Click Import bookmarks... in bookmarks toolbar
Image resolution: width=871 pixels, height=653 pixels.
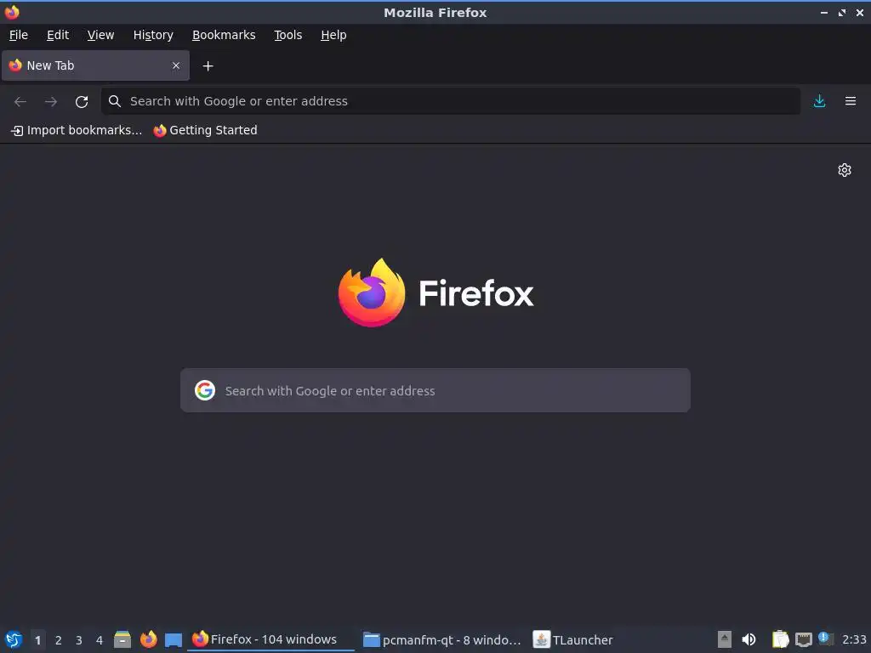[x=77, y=130]
